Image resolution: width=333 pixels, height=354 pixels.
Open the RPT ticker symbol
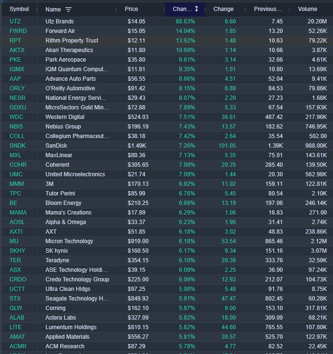click(15, 41)
